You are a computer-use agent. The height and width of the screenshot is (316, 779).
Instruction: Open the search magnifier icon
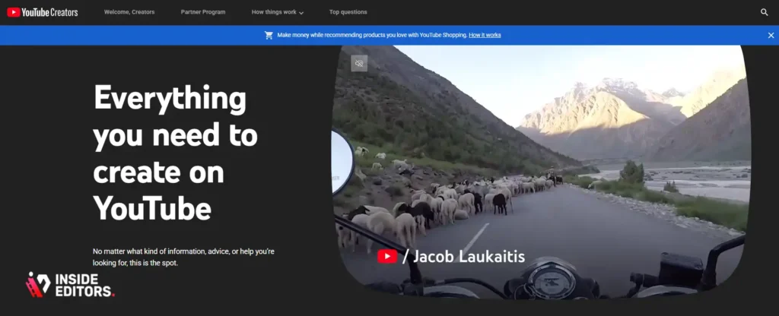tap(764, 12)
